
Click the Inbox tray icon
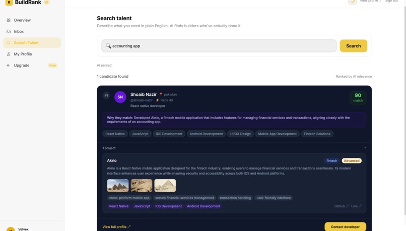click(9, 31)
